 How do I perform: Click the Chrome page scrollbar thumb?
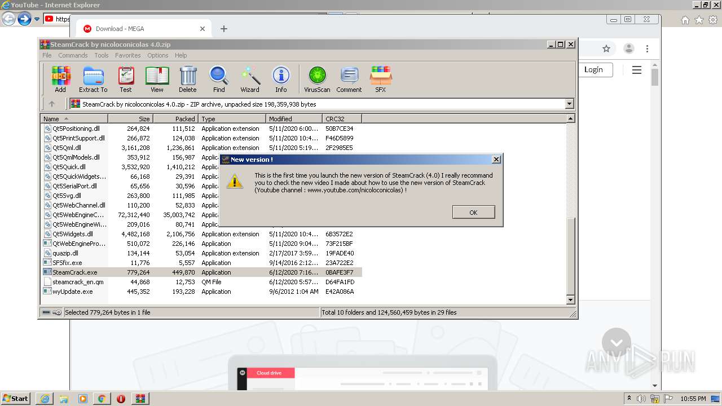[654, 77]
